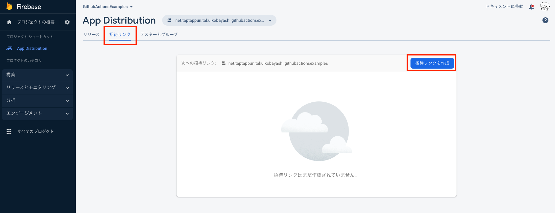Open the help question mark icon

pos(545,20)
